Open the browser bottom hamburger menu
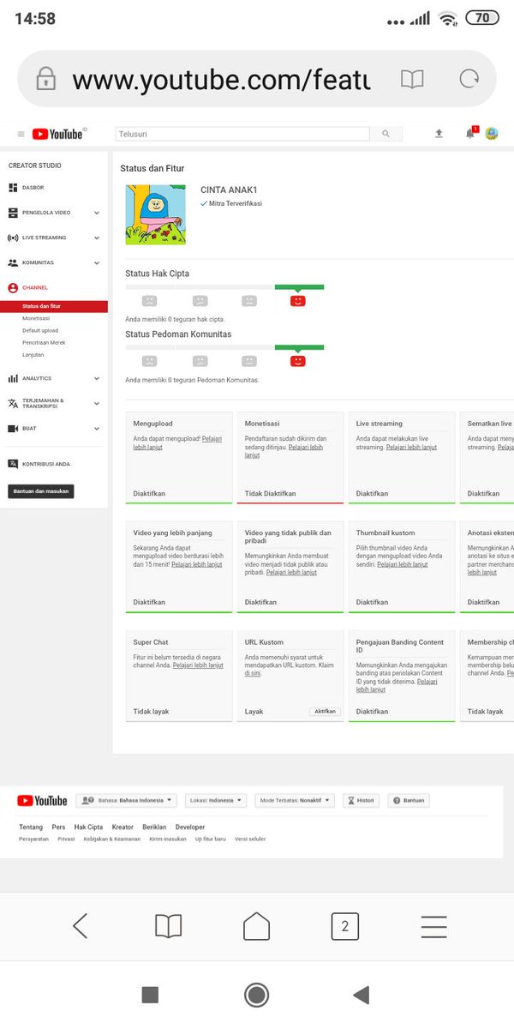The image size is (514, 1029). click(433, 926)
